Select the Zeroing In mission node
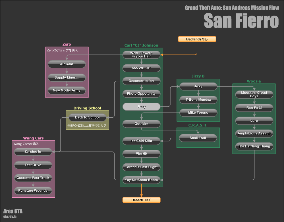 point(33,152)
